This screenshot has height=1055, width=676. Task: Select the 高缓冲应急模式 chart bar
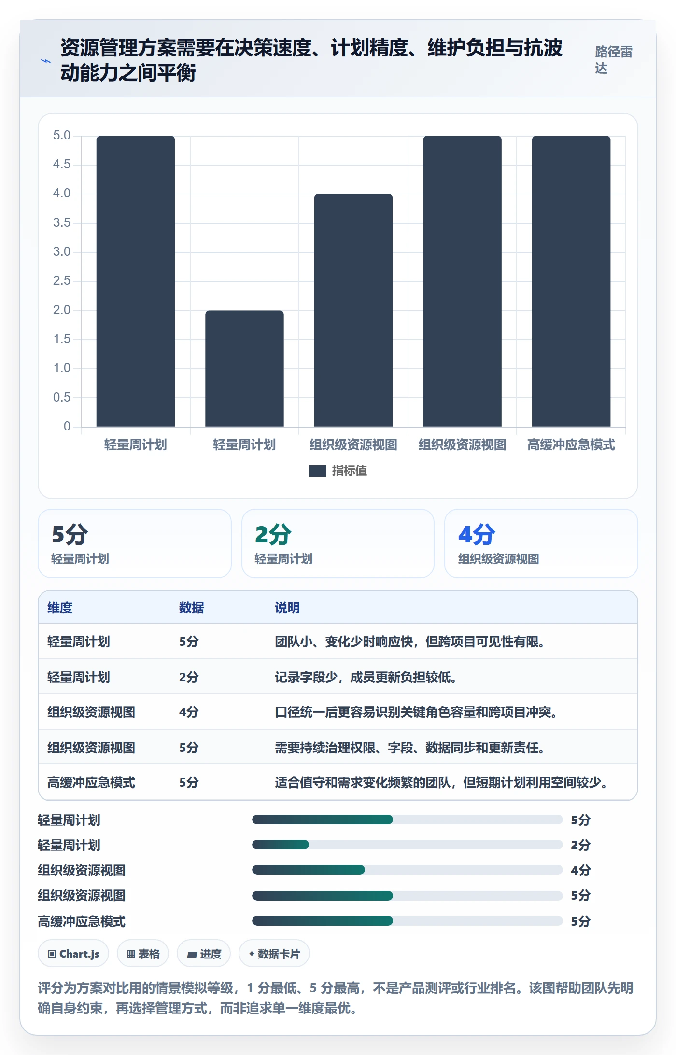571,281
